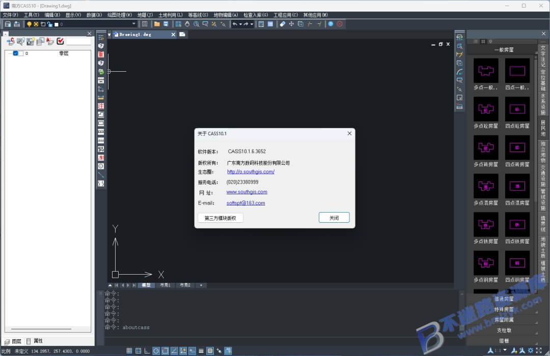Screen dimensions: 550x356
Task: Click the copy objects toolbar icon
Action: (x=300, y=24)
